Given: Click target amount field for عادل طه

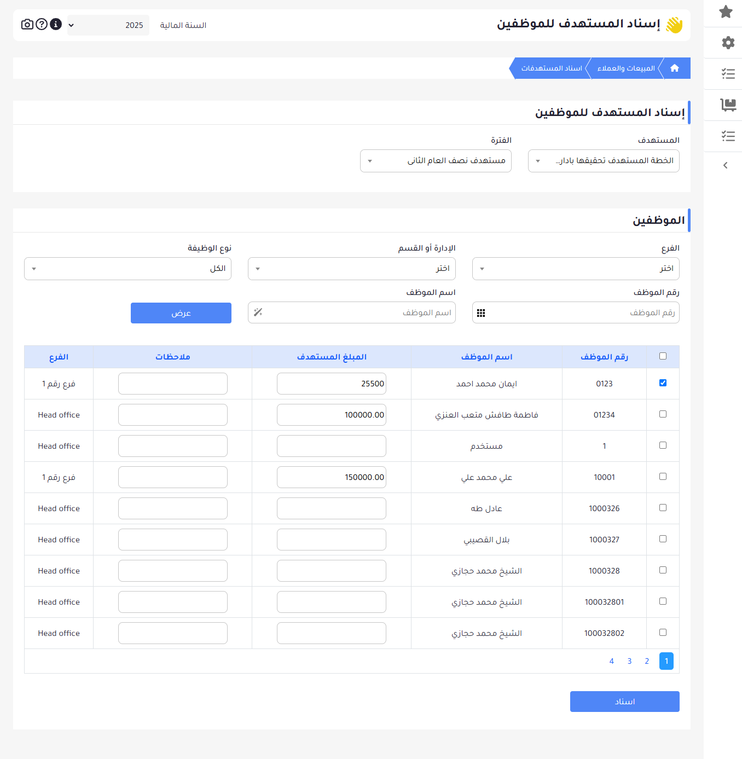Looking at the screenshot, I should point(332,508).
